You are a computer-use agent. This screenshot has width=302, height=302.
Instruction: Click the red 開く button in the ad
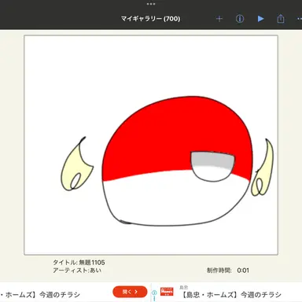[x=130, y=292]
